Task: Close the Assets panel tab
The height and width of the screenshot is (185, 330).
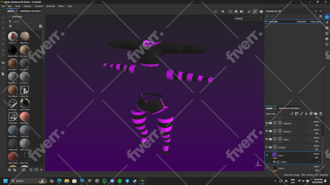Action: tap(16, 11)
